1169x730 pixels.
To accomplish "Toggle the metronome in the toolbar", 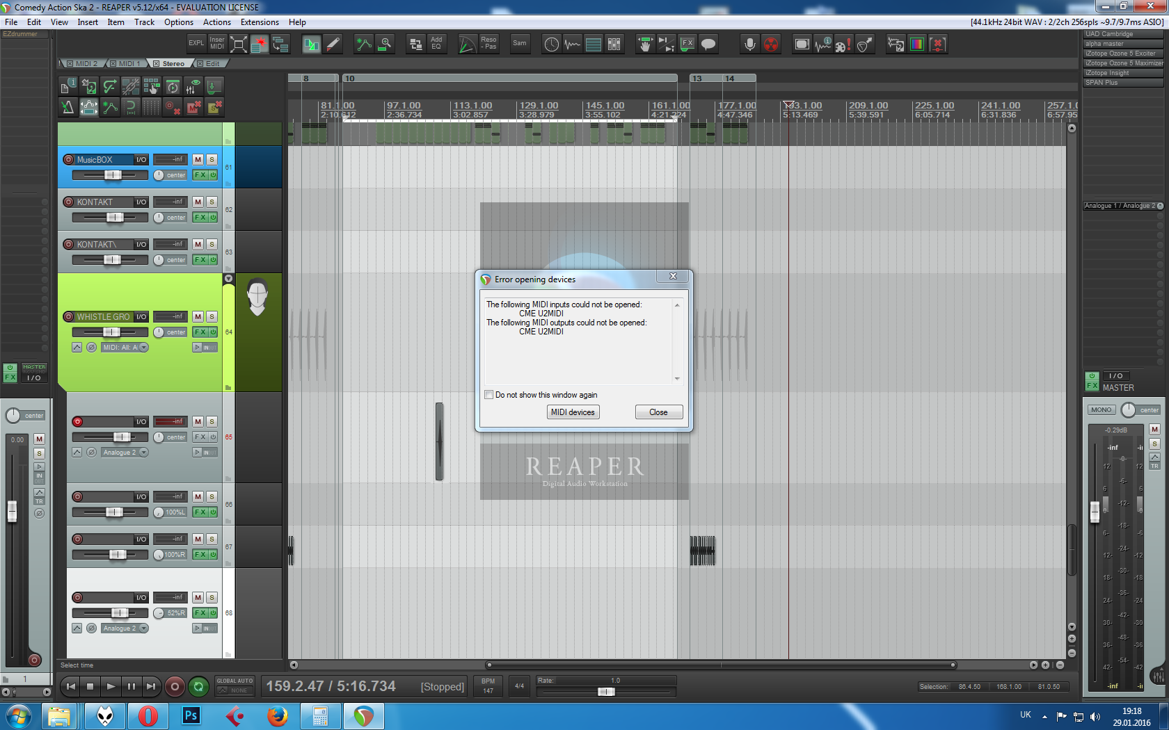I will 67,107.
